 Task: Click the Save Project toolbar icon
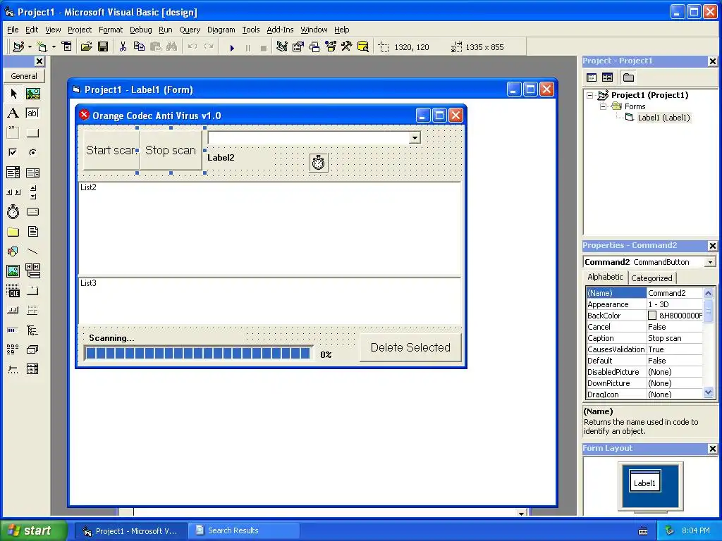[x=103, y=47]
